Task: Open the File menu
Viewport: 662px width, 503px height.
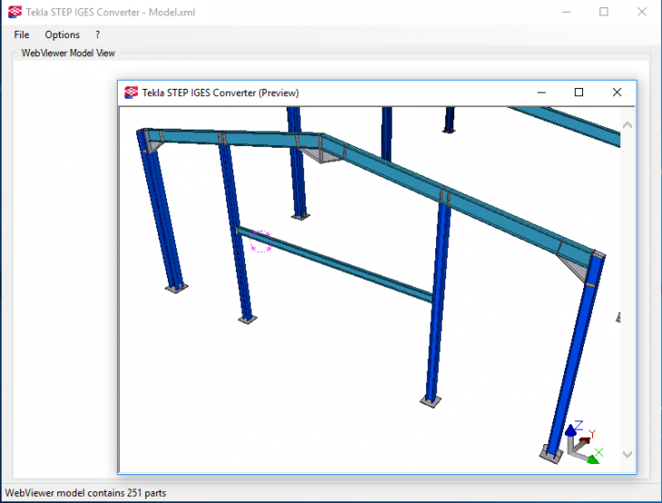Action: (x=22, y=34)
